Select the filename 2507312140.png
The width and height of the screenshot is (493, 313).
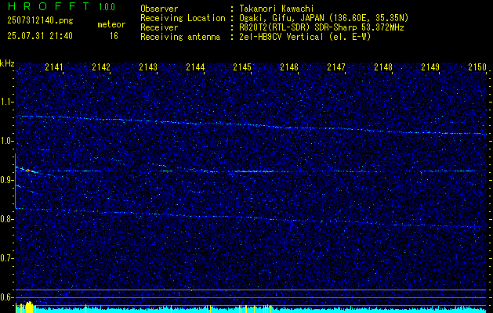(40, 21)
